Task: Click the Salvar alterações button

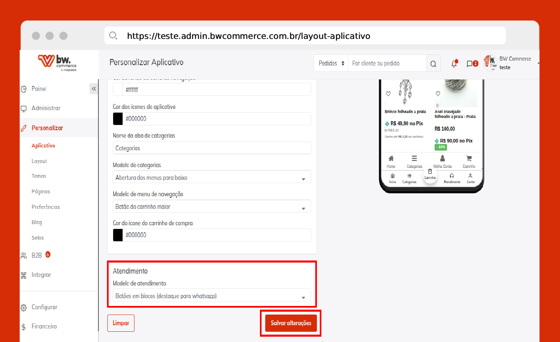Action: click(291, 323)
